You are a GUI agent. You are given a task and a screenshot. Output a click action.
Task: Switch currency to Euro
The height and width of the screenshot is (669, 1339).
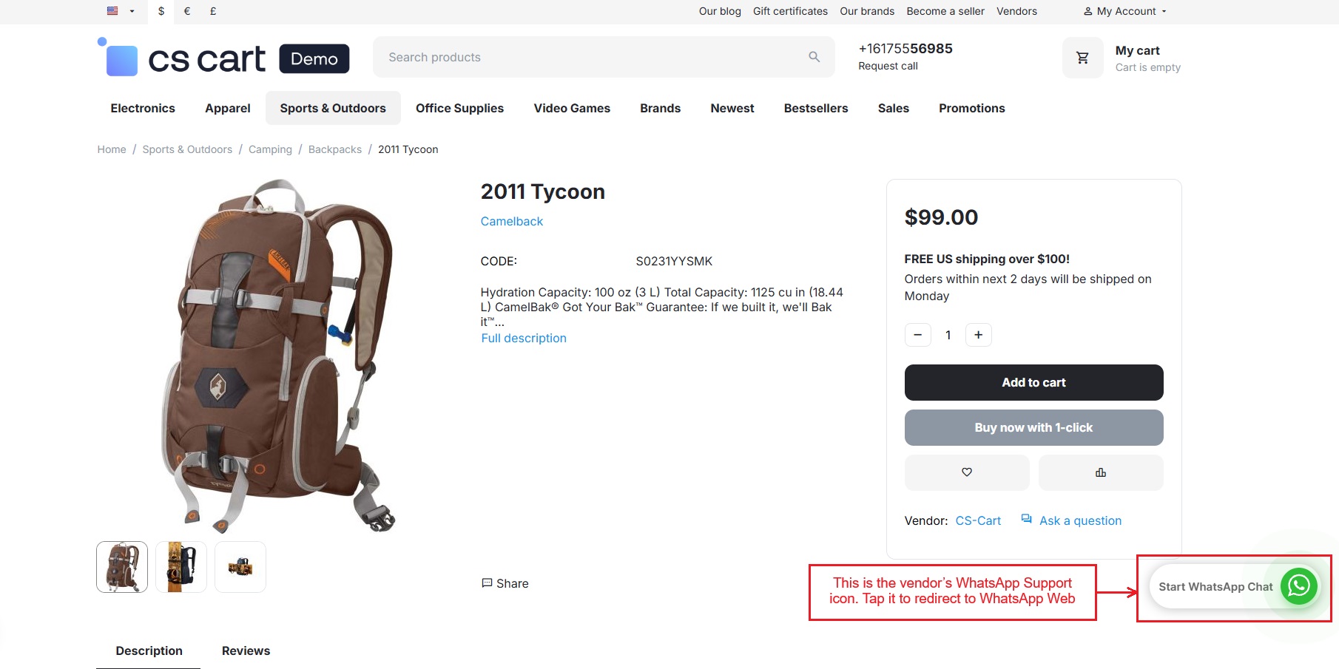tap(187, 11)
